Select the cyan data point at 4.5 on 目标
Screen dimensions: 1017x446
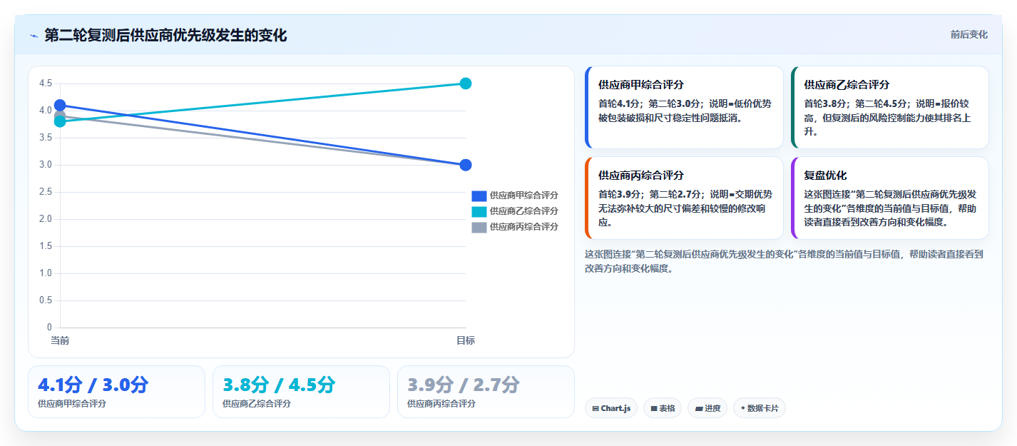tap(466, 83)
